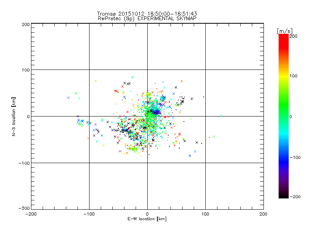Click the '100' tick label on the E-W axis
Screen dimensions: 310x233
point(205,214)
